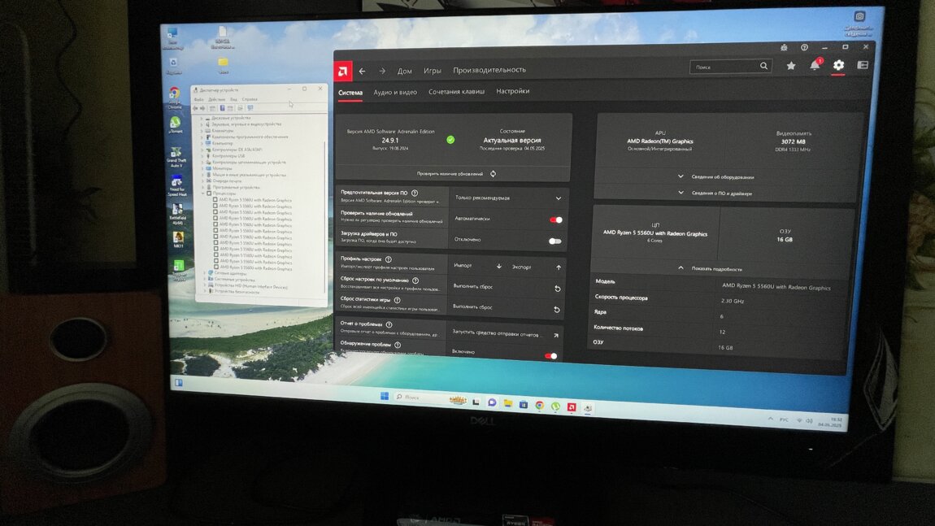Click help icon next to Профиль настроек
Viewport: 935px width, 526px height.
(389, 259)
